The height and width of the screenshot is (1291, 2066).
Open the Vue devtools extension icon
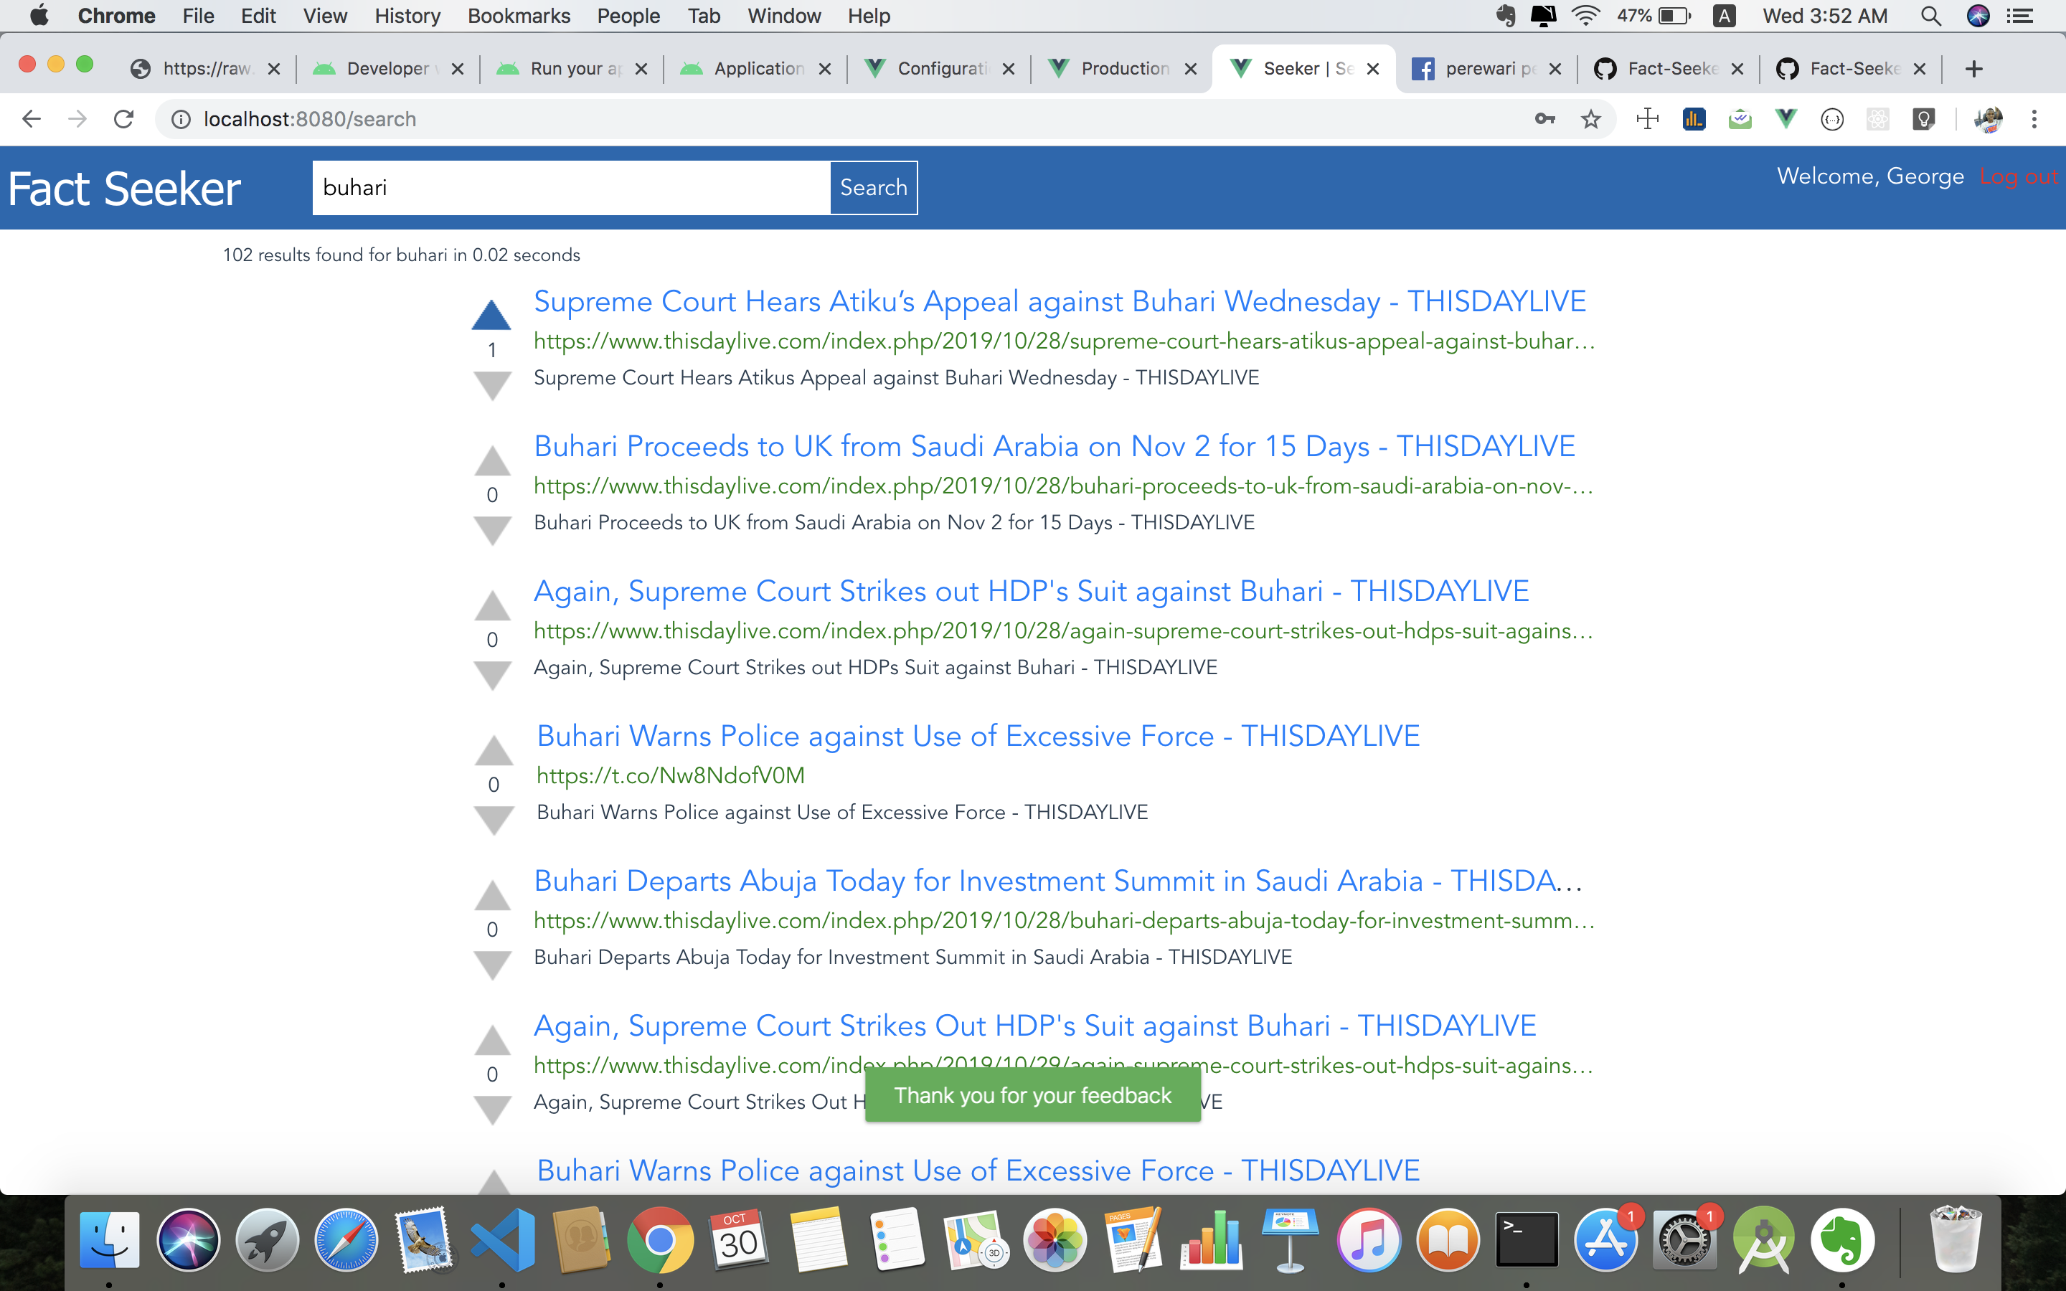1785,118
